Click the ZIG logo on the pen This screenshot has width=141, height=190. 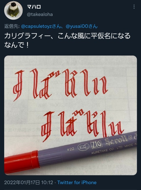point(96,145)
